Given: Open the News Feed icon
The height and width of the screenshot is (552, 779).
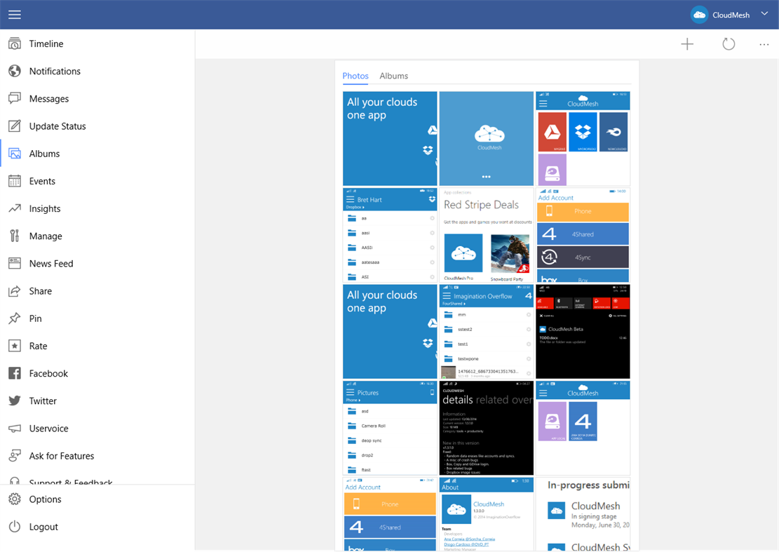Looking at the screenshot, I should (15, 263).
